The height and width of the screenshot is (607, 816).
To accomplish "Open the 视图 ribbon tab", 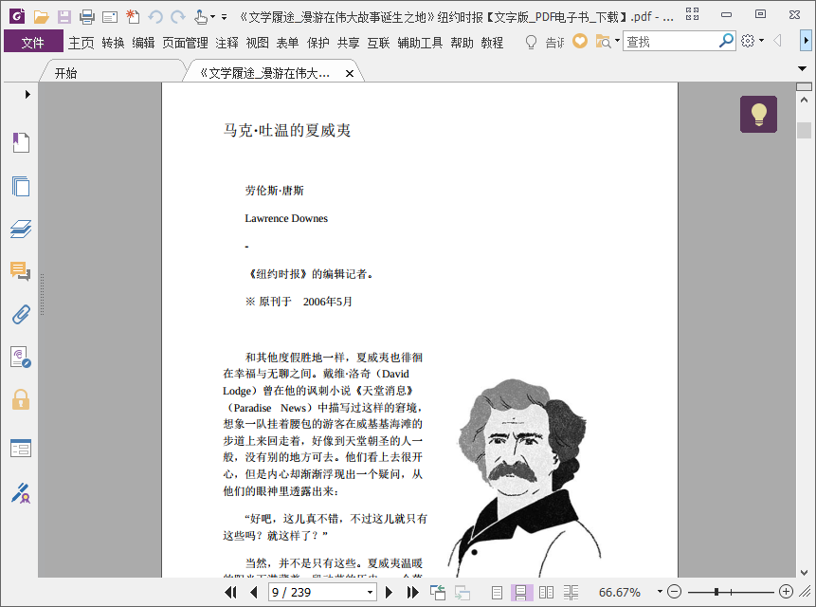I will tap(257, 43).
